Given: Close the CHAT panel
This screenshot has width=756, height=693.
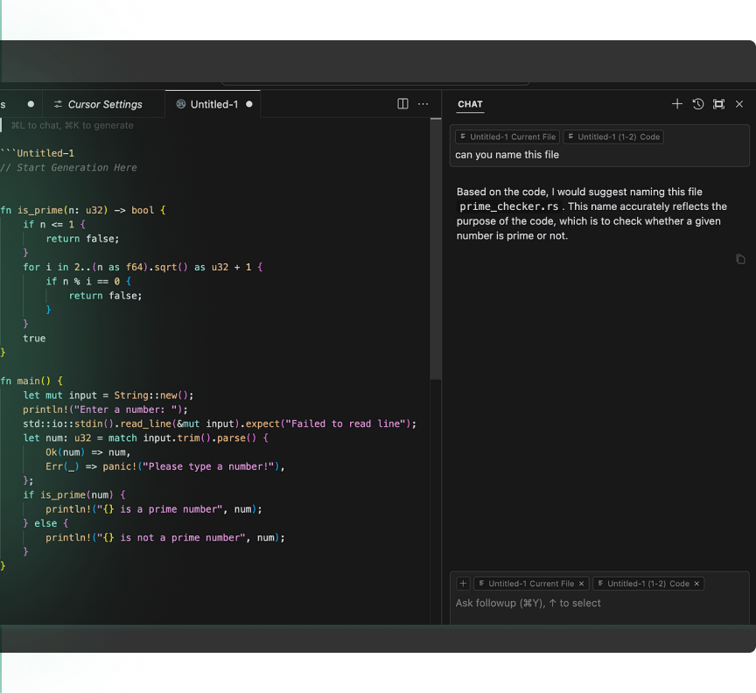Looking at the screenshot, I should coord(739,104).
